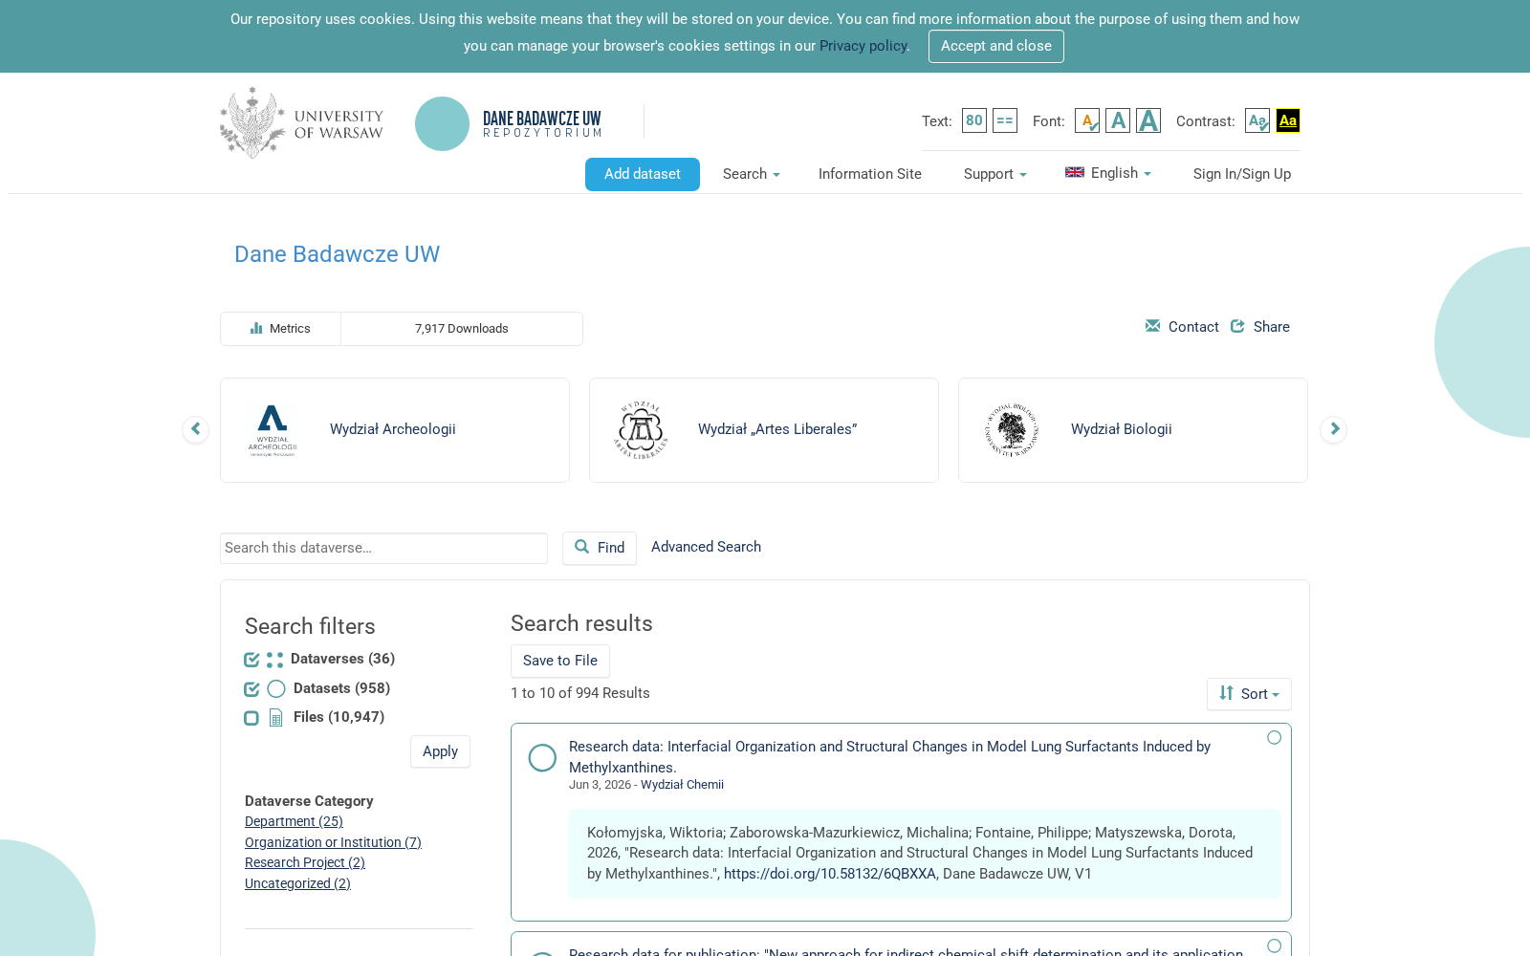1530x956 pixels.
Task: Open DOI link 10.58132/6QBXXA
Action: coord(830,874)
